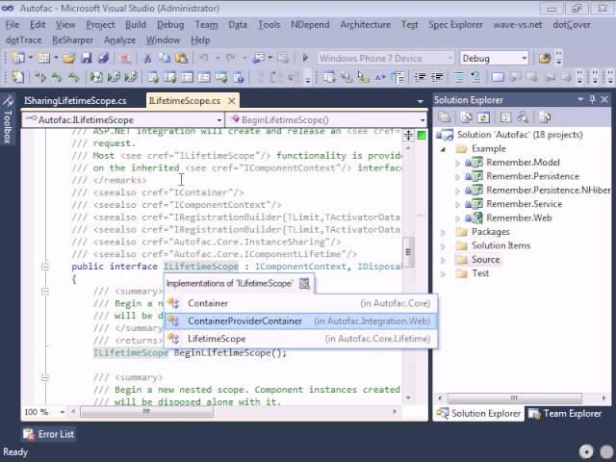Click the Decrease Indent toolbar icon
The width and height of the screenshot is (616, 462).
pyautogui.click(x=420, y=77)
